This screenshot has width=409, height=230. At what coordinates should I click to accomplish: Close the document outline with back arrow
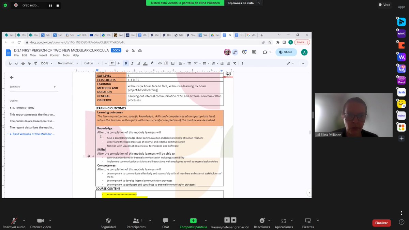point(12,78)
